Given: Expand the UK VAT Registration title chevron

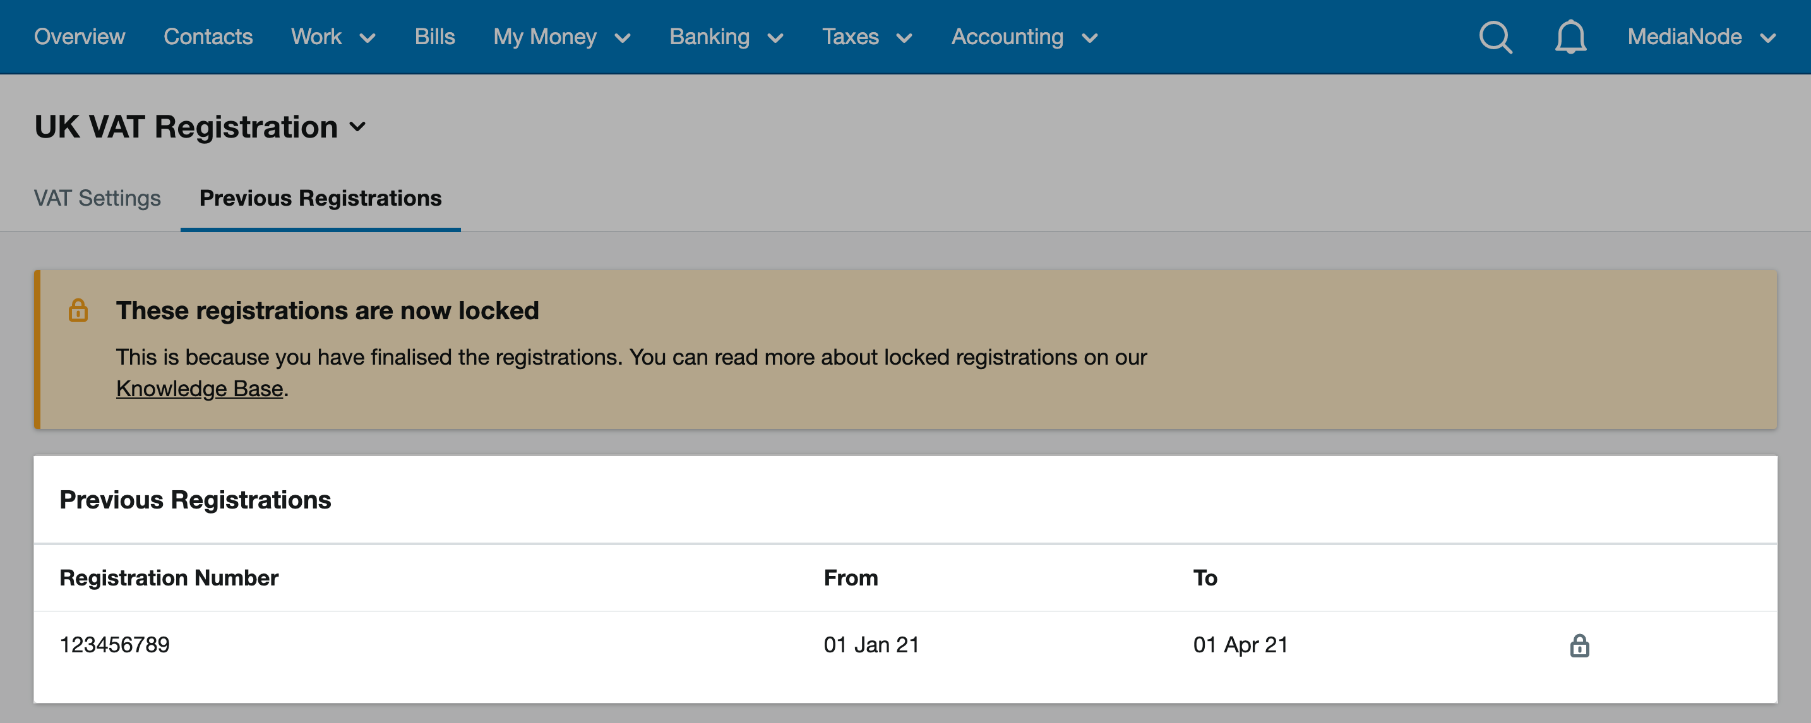Looking at the screenshot, I should (358, 127).
